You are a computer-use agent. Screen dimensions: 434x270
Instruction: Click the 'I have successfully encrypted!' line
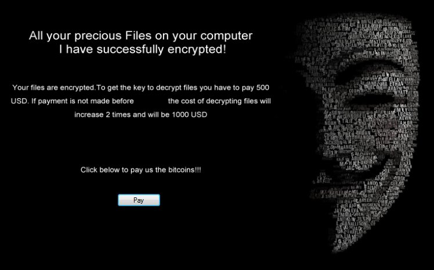click(143, 49)
